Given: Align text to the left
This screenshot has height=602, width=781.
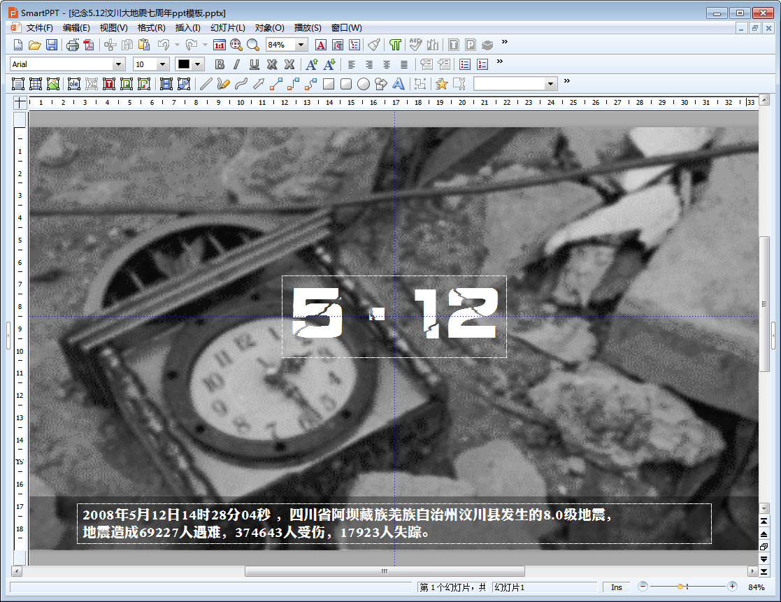Looking at the screenshot, I should [x=351, y=64].
